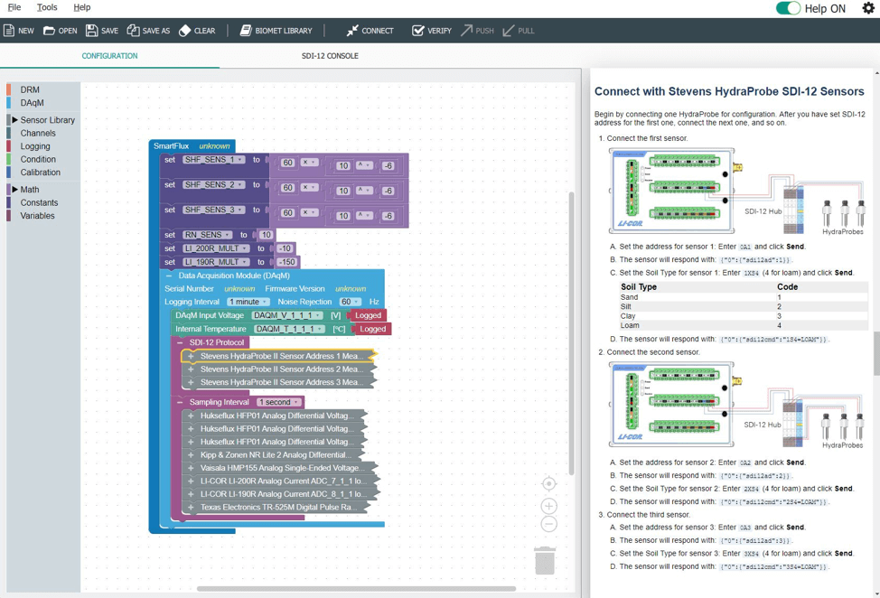Viewport: 880px width, 598px height.
Task: Turn off the Help ON switch
Action: click(x=788, y=8)
